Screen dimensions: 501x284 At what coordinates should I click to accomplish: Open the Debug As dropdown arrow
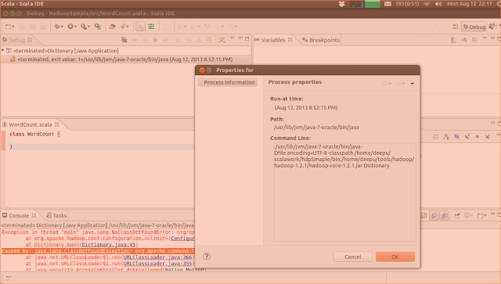coord(62,27)
